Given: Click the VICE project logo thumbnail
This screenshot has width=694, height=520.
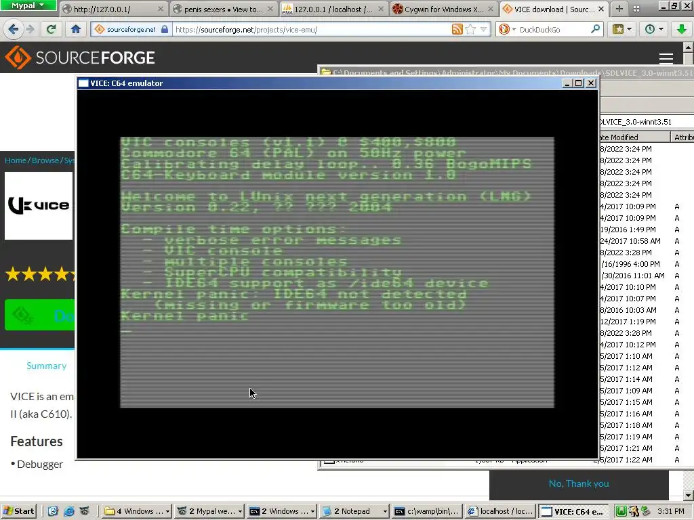Looking at the screenshot, I should point(39,206).
